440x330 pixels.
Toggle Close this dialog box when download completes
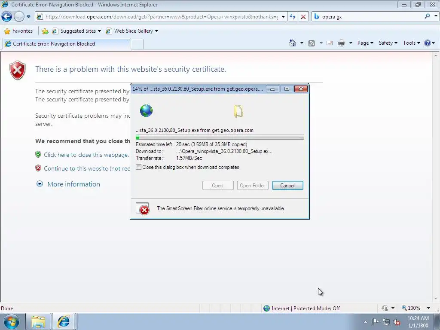coord(138,167)
